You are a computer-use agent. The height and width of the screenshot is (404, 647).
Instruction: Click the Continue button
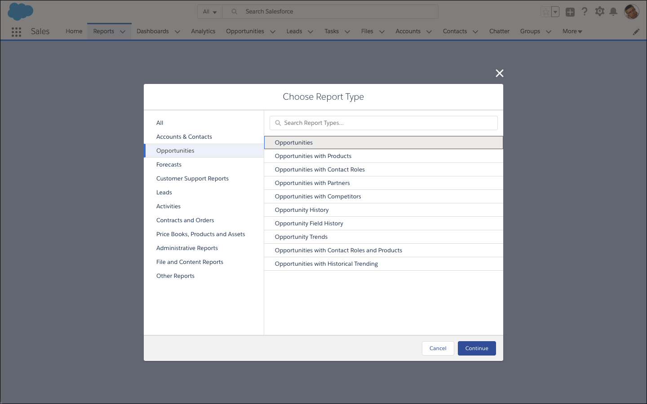tap(477, 348)
